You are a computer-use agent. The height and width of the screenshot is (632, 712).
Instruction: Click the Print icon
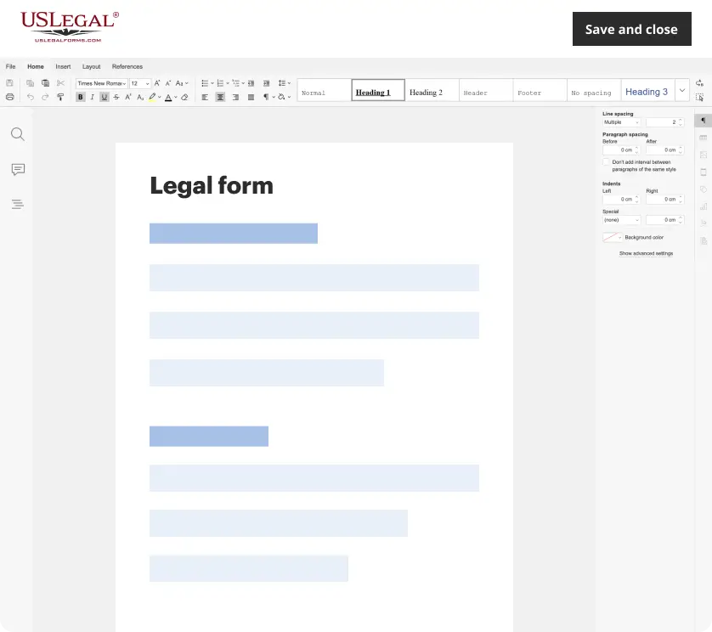click(x=11, y=97)
